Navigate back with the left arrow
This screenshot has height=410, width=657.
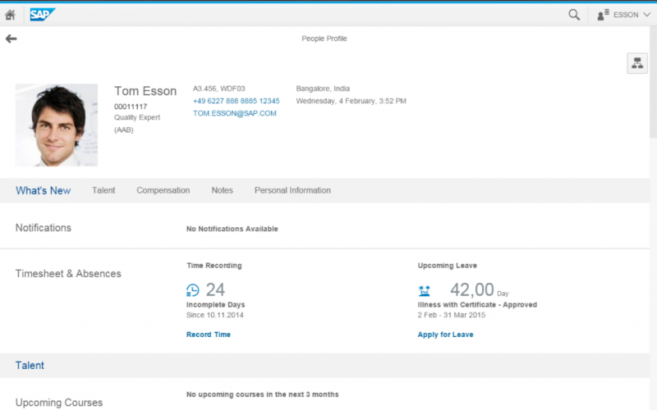click(x=11, y=39)
